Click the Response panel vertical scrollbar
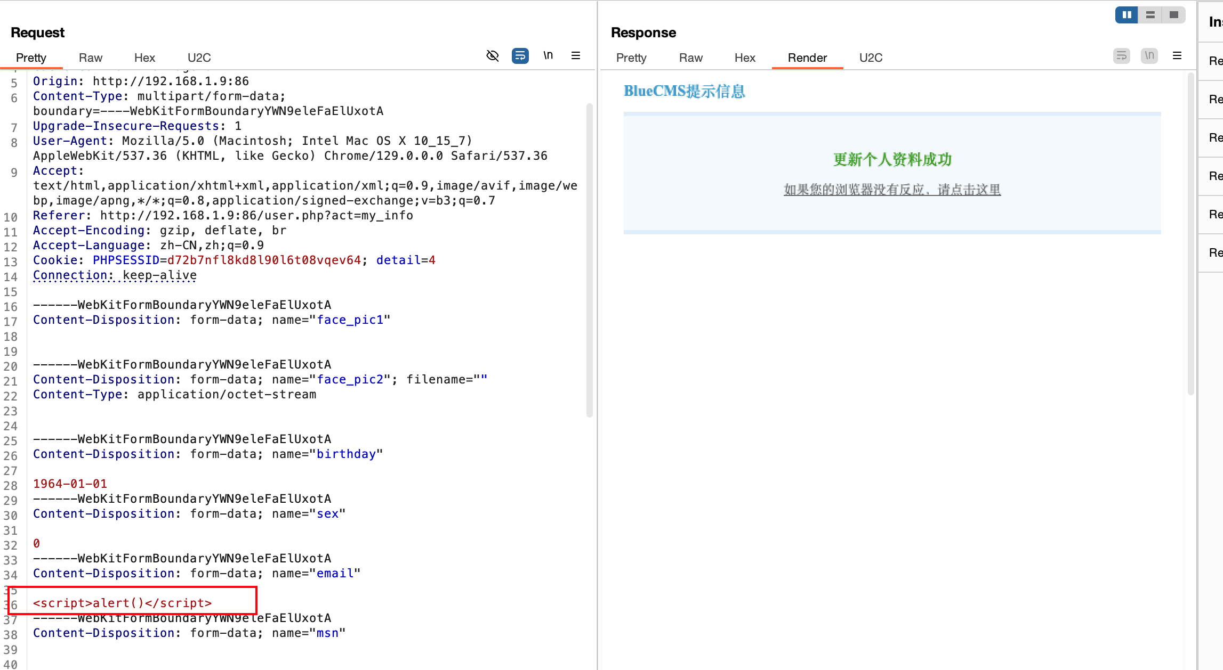Image resolution: width=1223 pixels, height=670 pixels. click(x=1191, y=234)
